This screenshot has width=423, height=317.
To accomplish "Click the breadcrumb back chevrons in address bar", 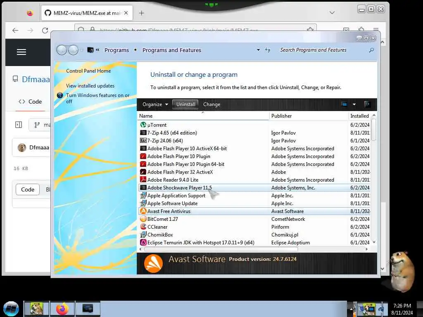I will point(97,50).
